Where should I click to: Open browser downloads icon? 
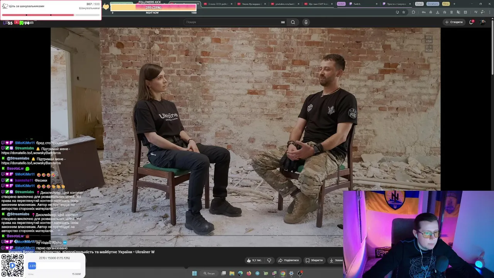[x=438, y=12]
